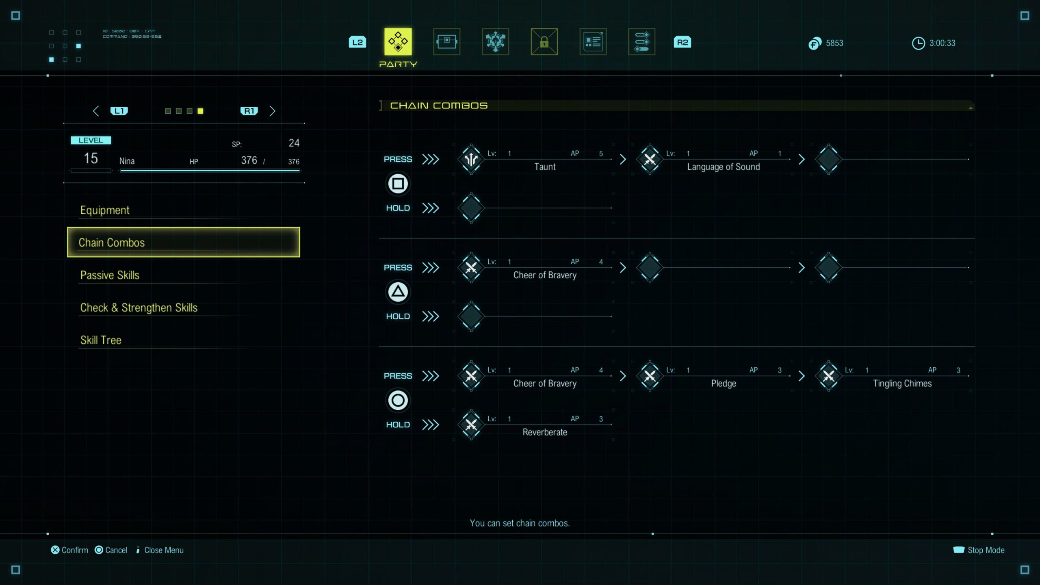Viewport: 1040px width, 585px height.
Task: Click the Close Menu prompt
Action: [x=159, y=550]
